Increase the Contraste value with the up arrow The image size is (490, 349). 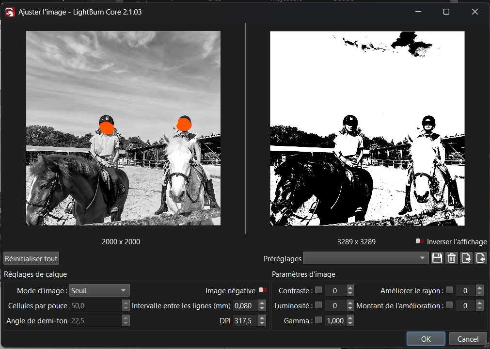[x=350, y=288]
